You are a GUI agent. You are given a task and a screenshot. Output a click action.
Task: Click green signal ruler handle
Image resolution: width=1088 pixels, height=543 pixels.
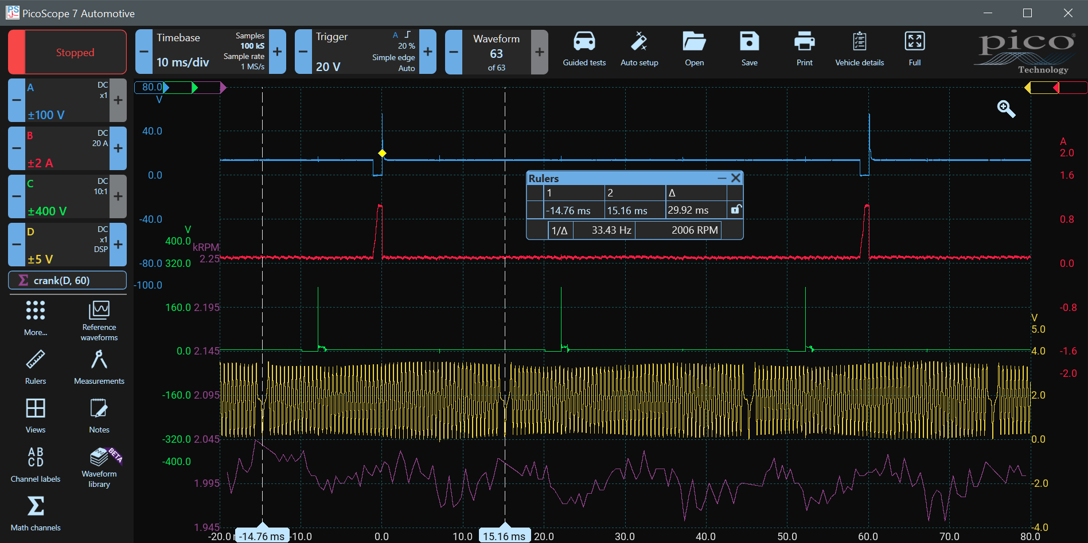click(x=195, y=87)
